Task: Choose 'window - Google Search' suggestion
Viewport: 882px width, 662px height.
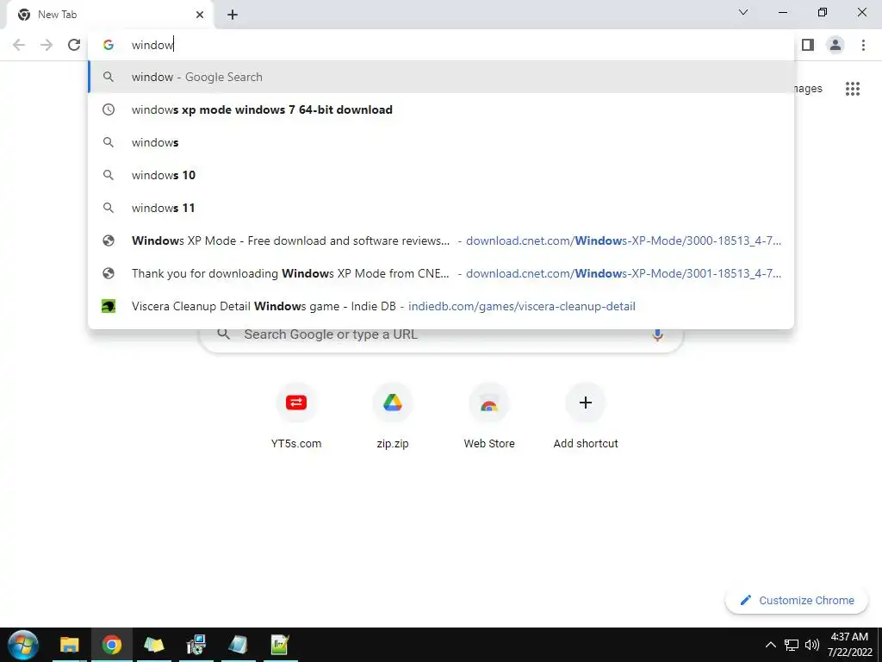Action: 441,77
